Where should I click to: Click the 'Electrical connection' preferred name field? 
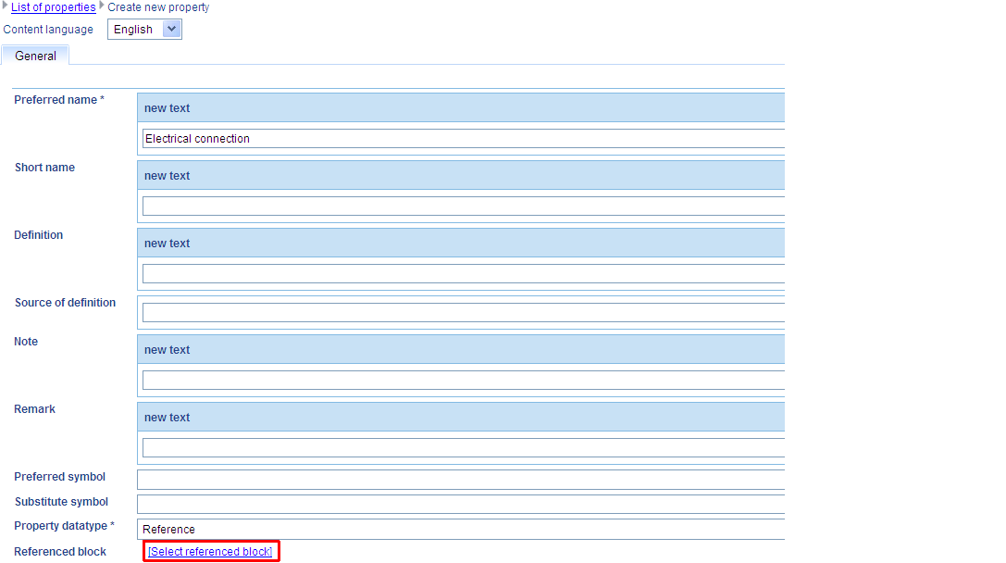coord(463,139)
